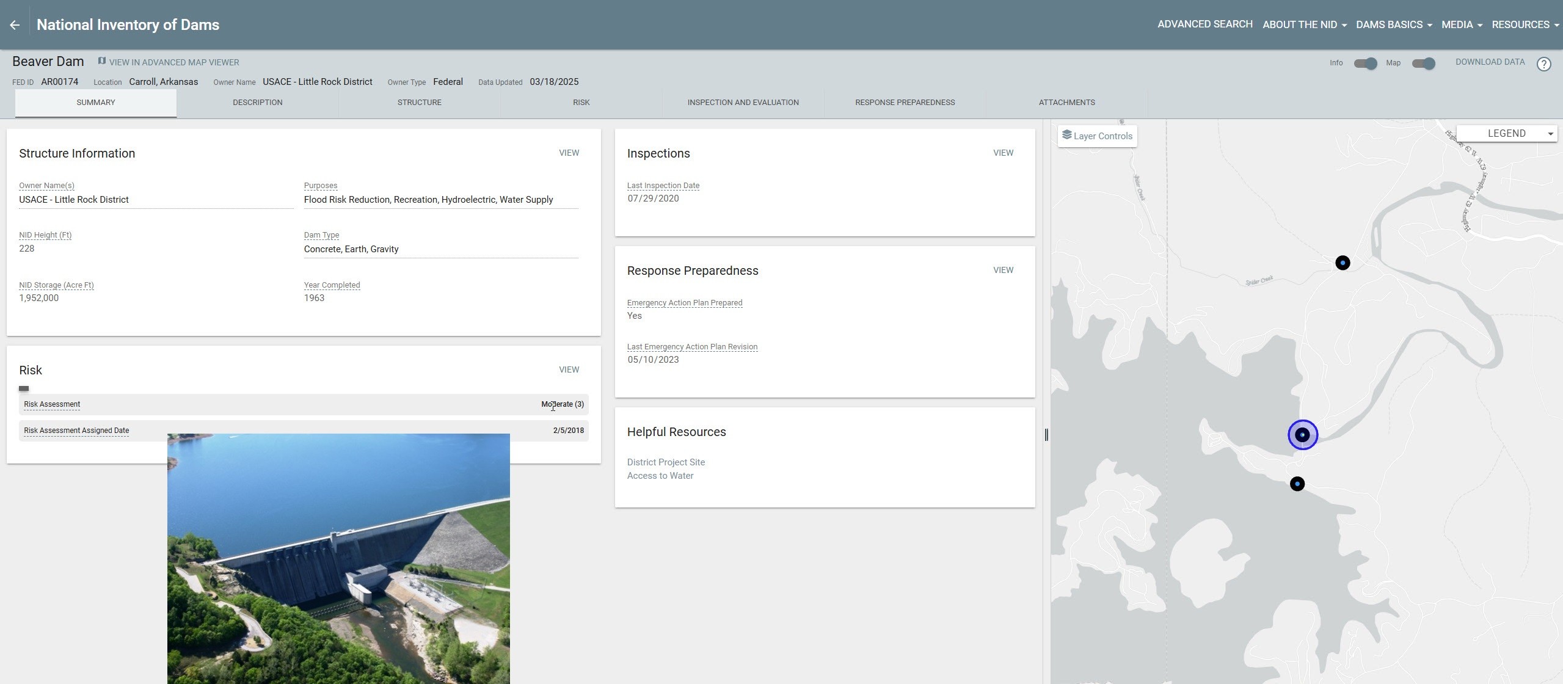Click View in Structure Information card
Screen dimensions: 1563x684
click(569, 153)
